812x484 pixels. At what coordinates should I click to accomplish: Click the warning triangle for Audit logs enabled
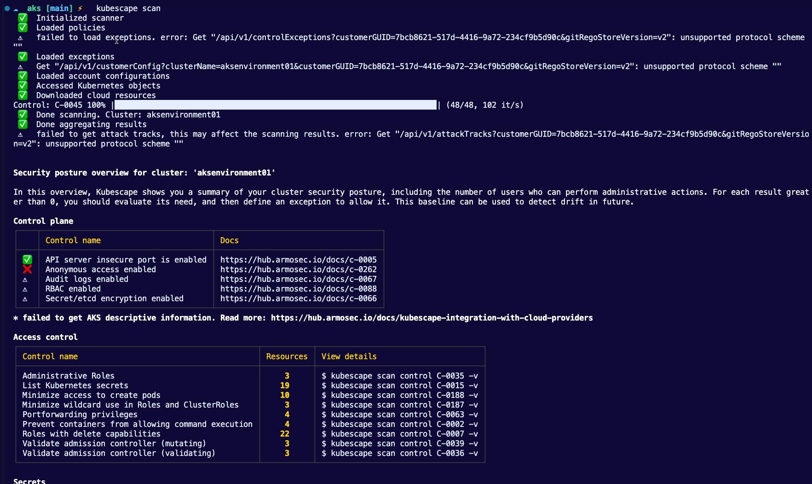click(25, 280)
